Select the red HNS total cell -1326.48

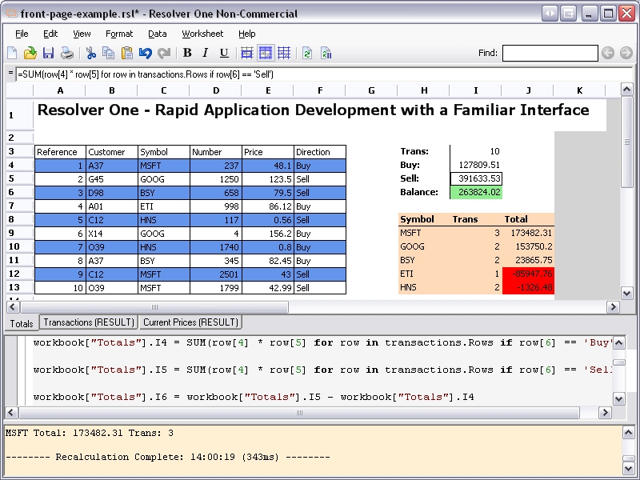528,287
